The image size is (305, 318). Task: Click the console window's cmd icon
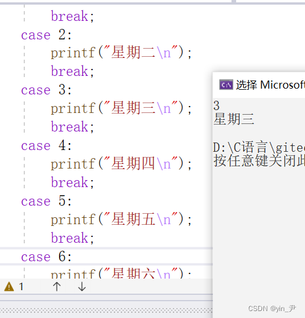click(x=226, y=85)
